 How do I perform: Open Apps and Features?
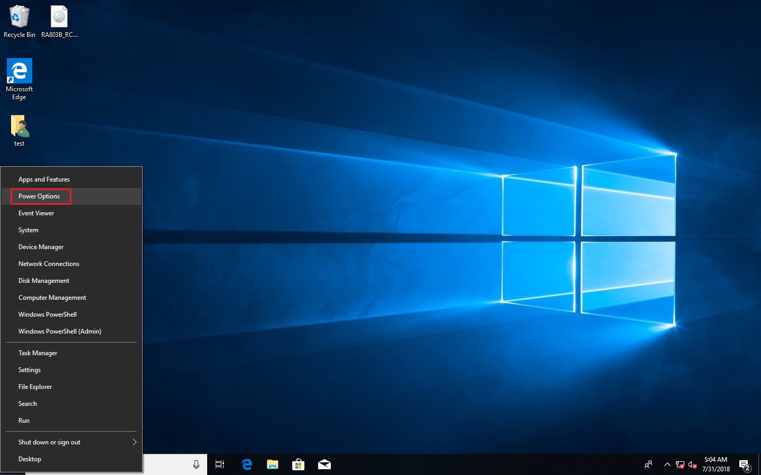[x=71, y=179]
